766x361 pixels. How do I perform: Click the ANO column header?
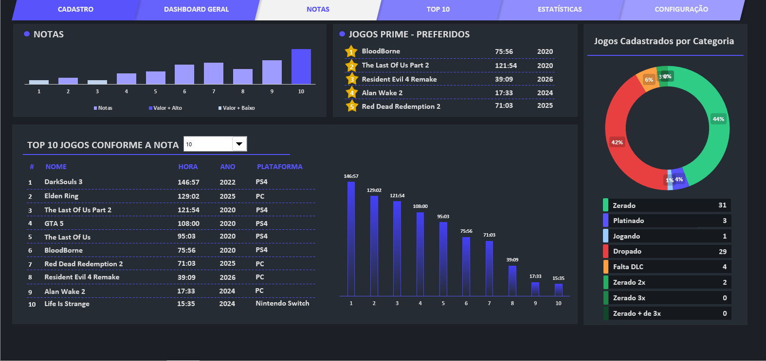(x=227, y=167)
